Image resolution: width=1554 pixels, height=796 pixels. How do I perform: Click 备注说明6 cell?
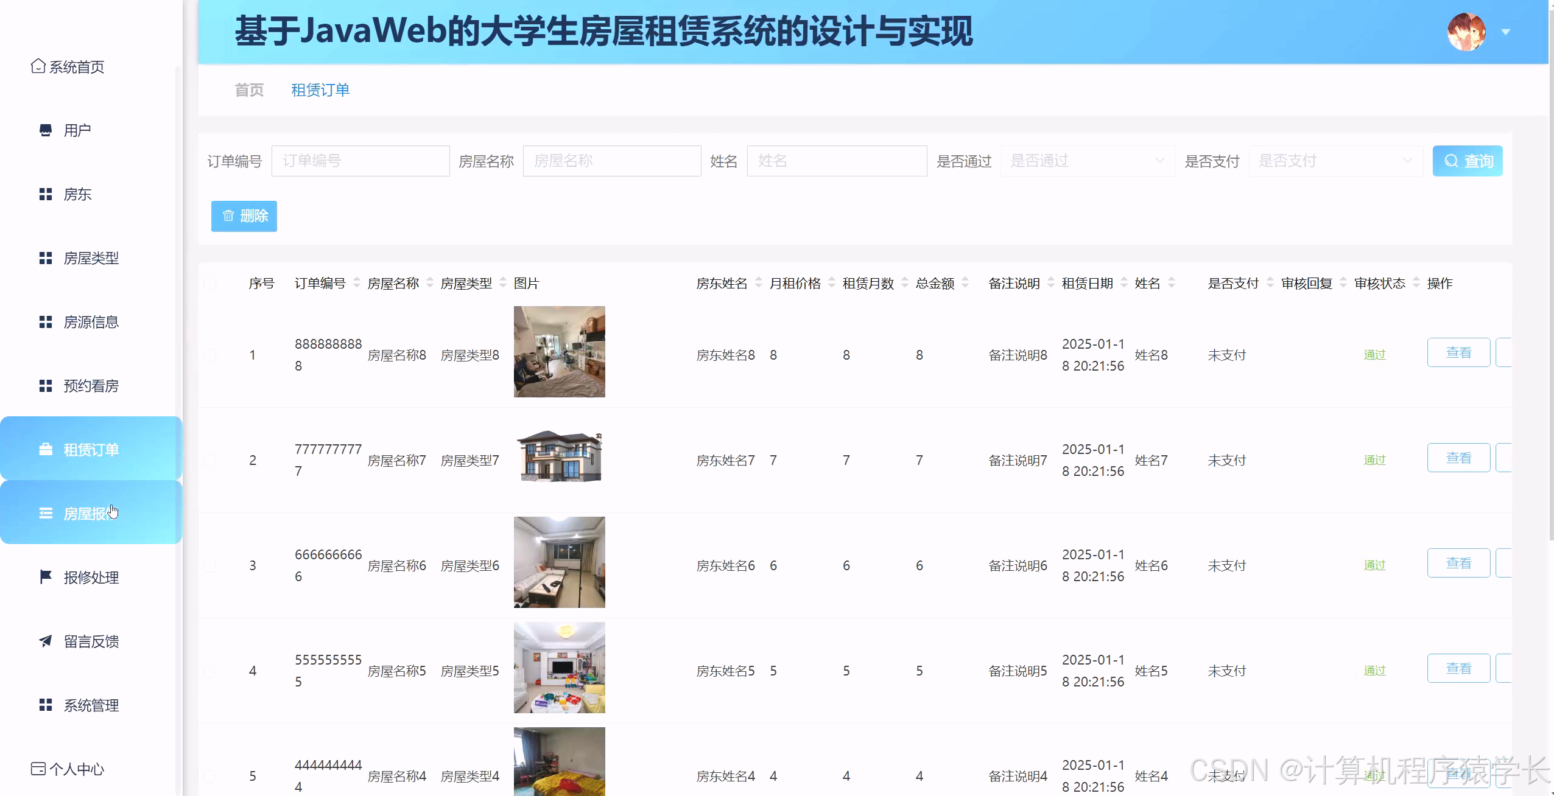coord(1018,566)
